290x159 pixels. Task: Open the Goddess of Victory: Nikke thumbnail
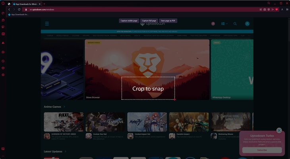click(64, 122)
